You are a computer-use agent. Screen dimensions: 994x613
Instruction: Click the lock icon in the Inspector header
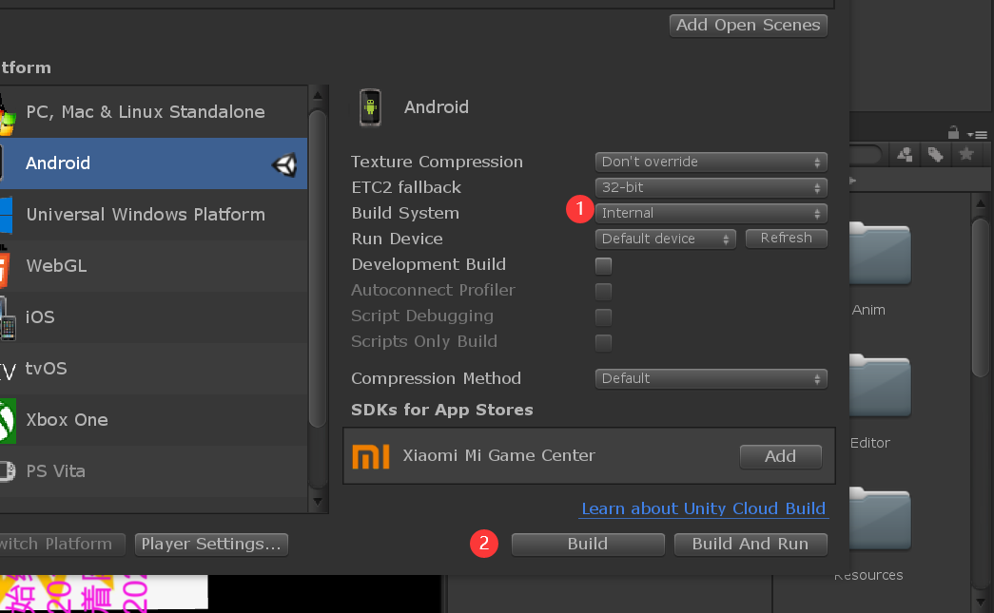click(953, 134)
